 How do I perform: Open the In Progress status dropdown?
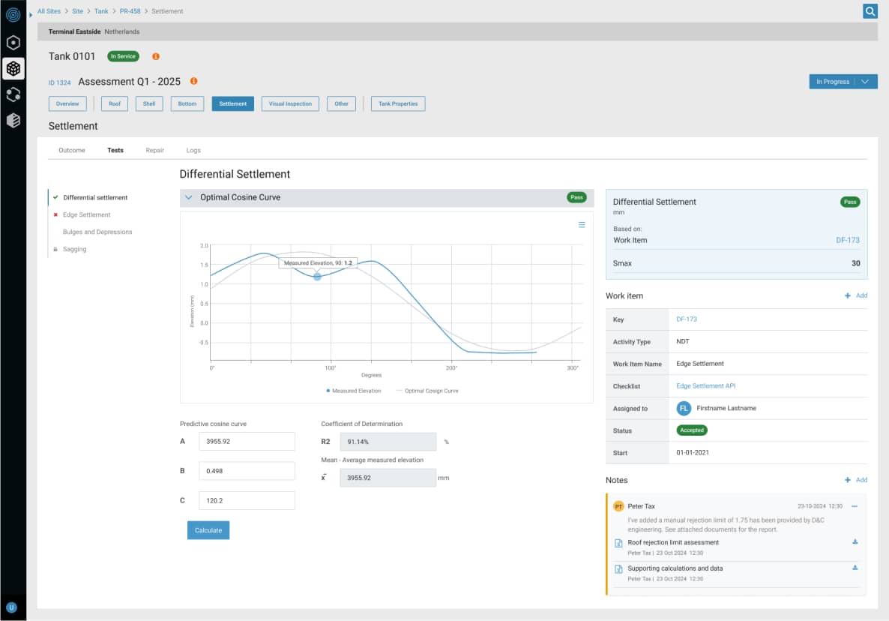[x=843, y=82]
